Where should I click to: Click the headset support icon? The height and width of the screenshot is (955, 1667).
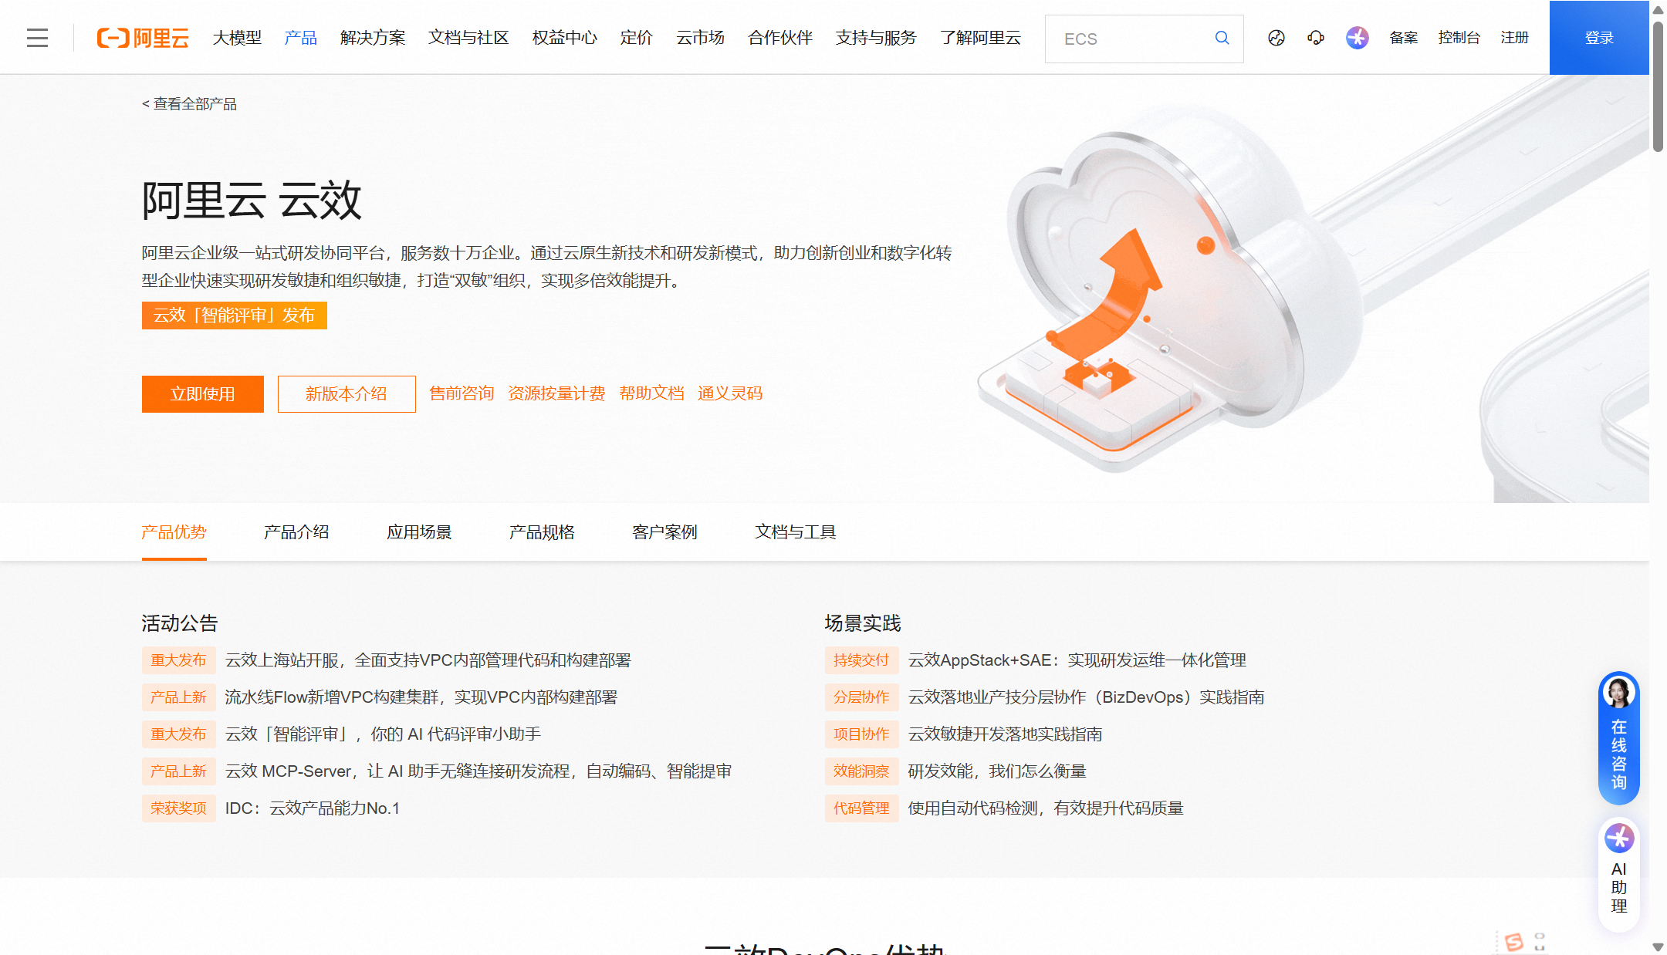[x=1315, y=37]
